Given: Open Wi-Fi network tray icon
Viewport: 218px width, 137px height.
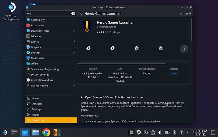Looking at the screenshot, I should [181, 132].
